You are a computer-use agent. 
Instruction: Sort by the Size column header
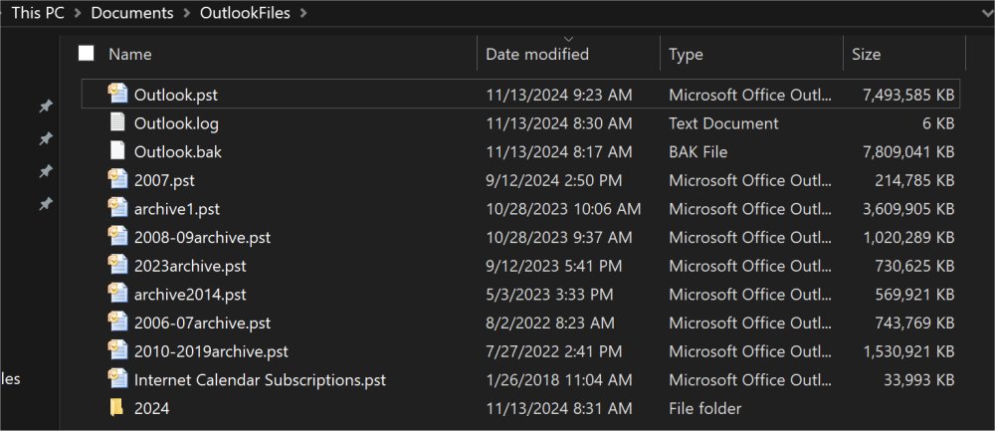tap(866, 54)
